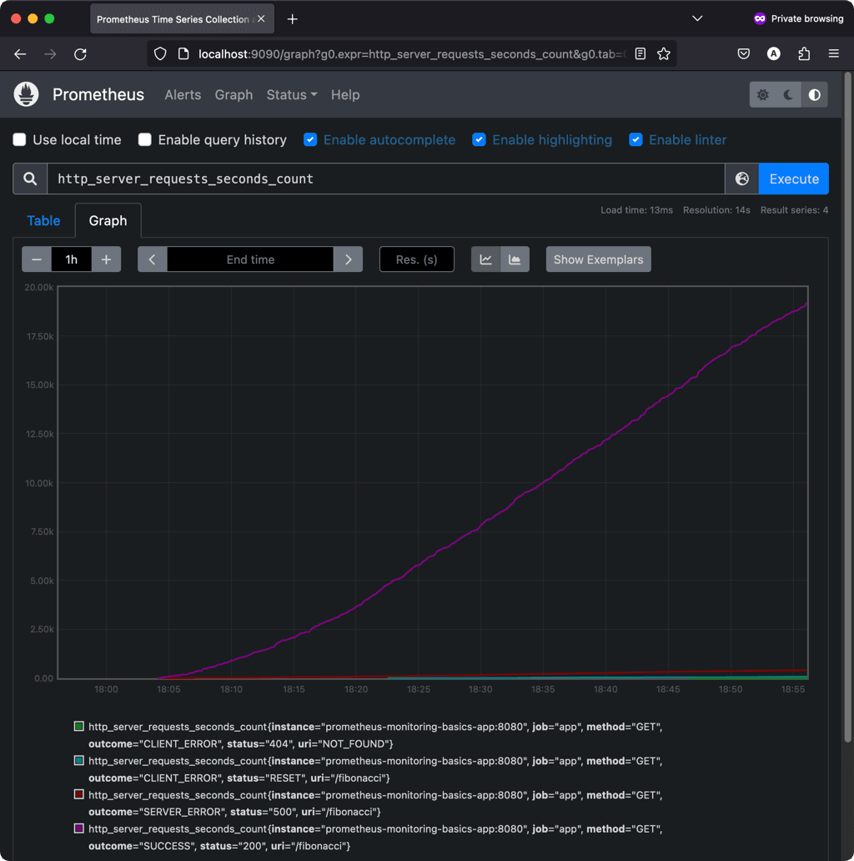Viewport: 854px width, 861px height.
Task: Open the site information page icon
Action: pos(183,53)
